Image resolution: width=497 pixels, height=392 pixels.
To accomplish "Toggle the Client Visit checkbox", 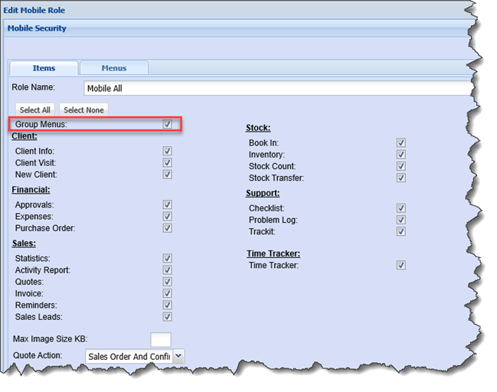I will point(167,163).
